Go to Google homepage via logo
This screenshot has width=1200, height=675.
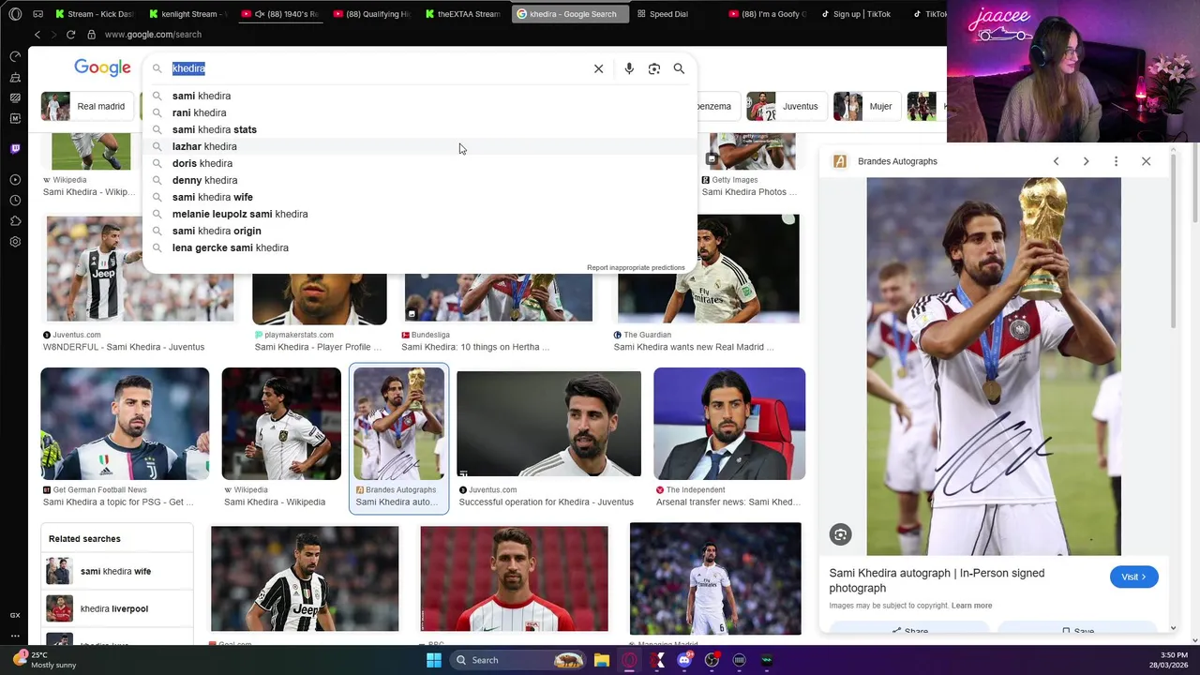tap(102, 67)
